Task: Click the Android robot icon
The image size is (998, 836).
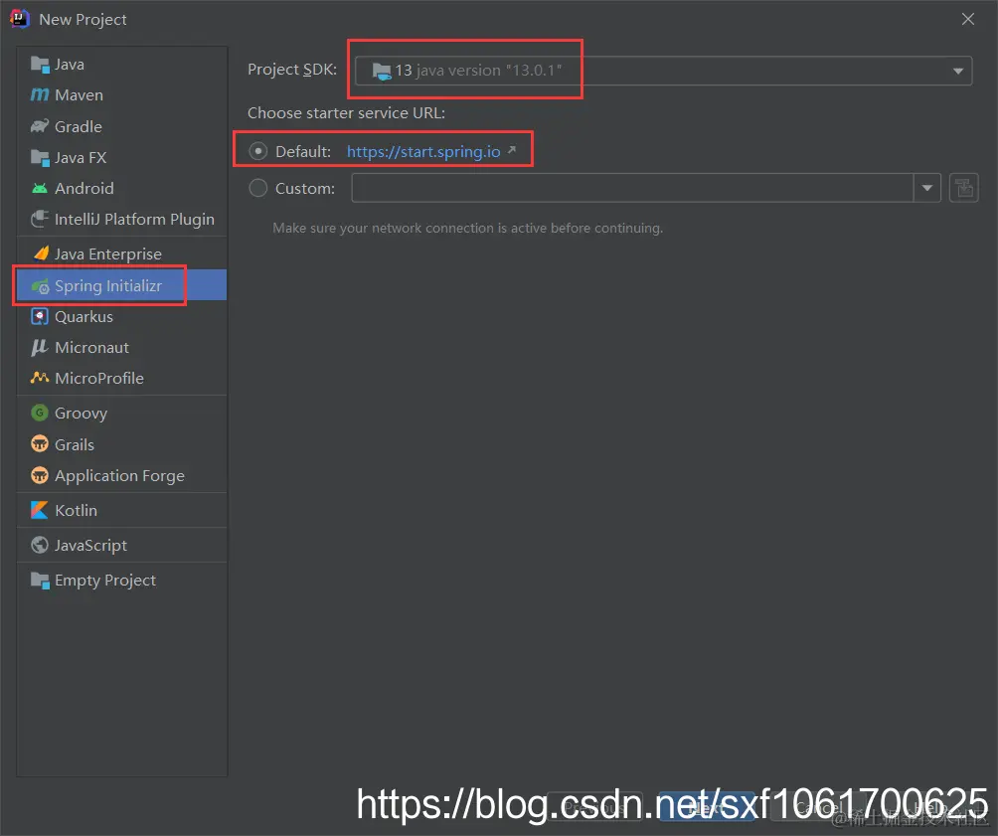Action: (40, 189)
